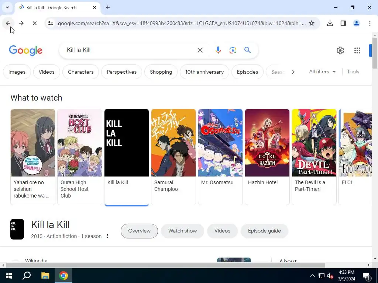
Task: Open the Chrome downloads icon
Action: point(330,23)
